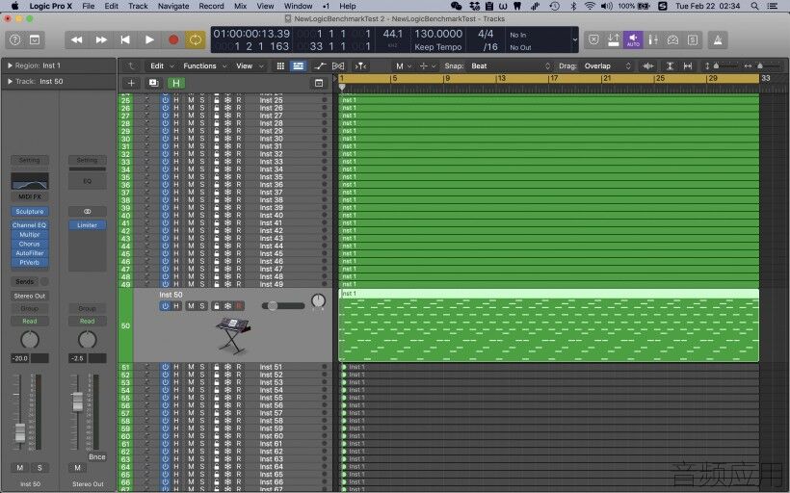Click the Fast Forward transport button

pyautogui.click(x=101, y=39)
